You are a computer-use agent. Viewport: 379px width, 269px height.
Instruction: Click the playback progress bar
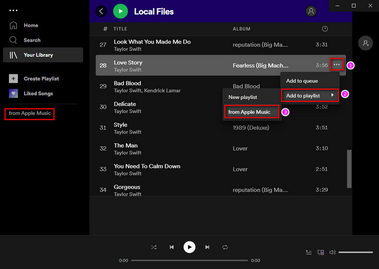click(189, 260)
